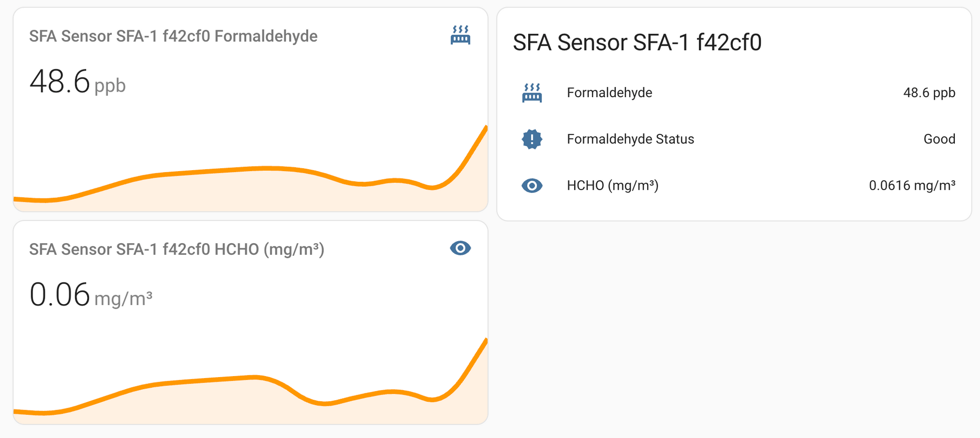Click the eye icon beside HCHO (mg/m³) row

[x=532, y=186]
